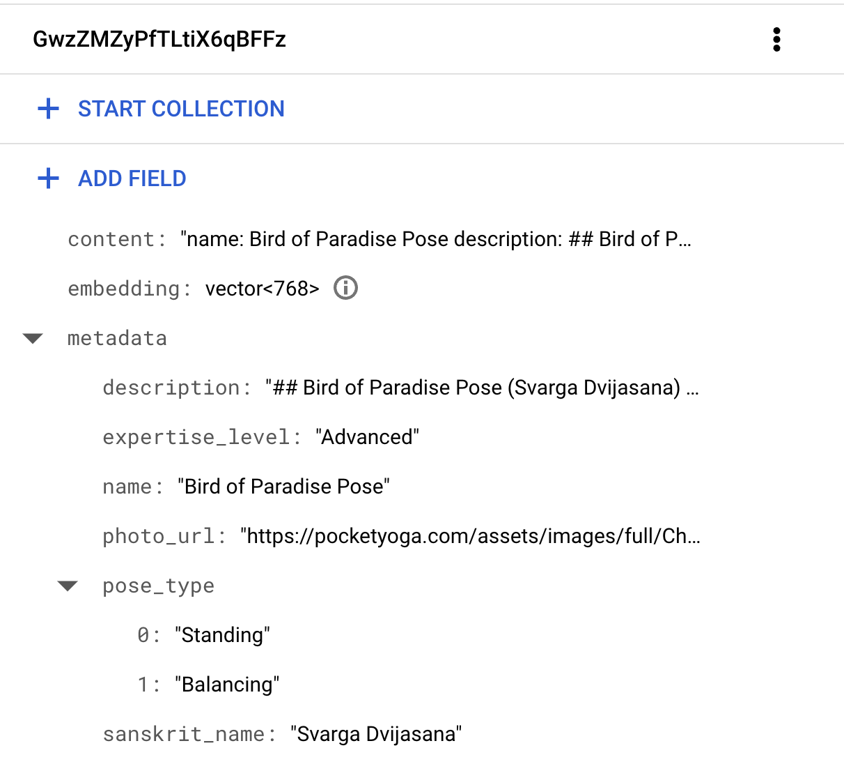Select pose_type item 0 Standing
Image resolution: width=844 pixels, height=771 pixels.
pyautogui.click(x=223, y=635)
